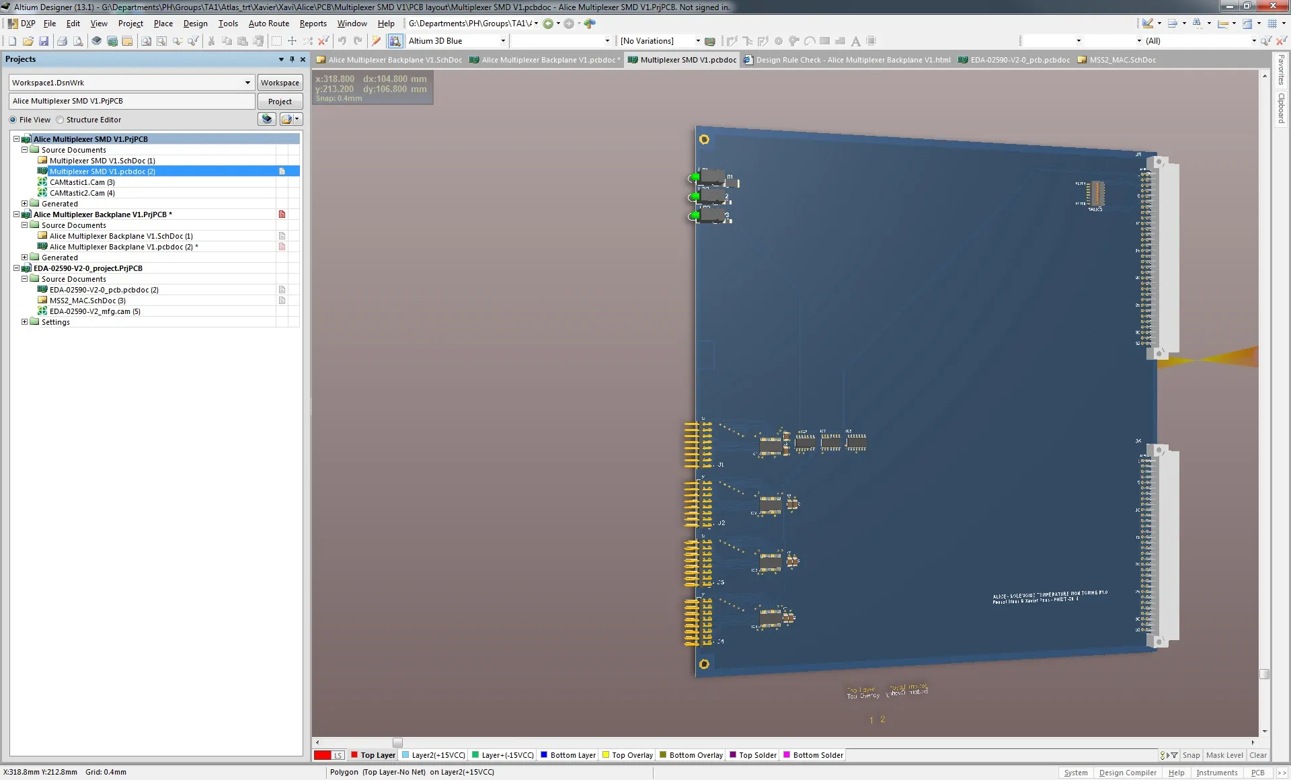This screenshot has height=780, width=1291.
Task: Open the Design menu
Action: point(195,24)
